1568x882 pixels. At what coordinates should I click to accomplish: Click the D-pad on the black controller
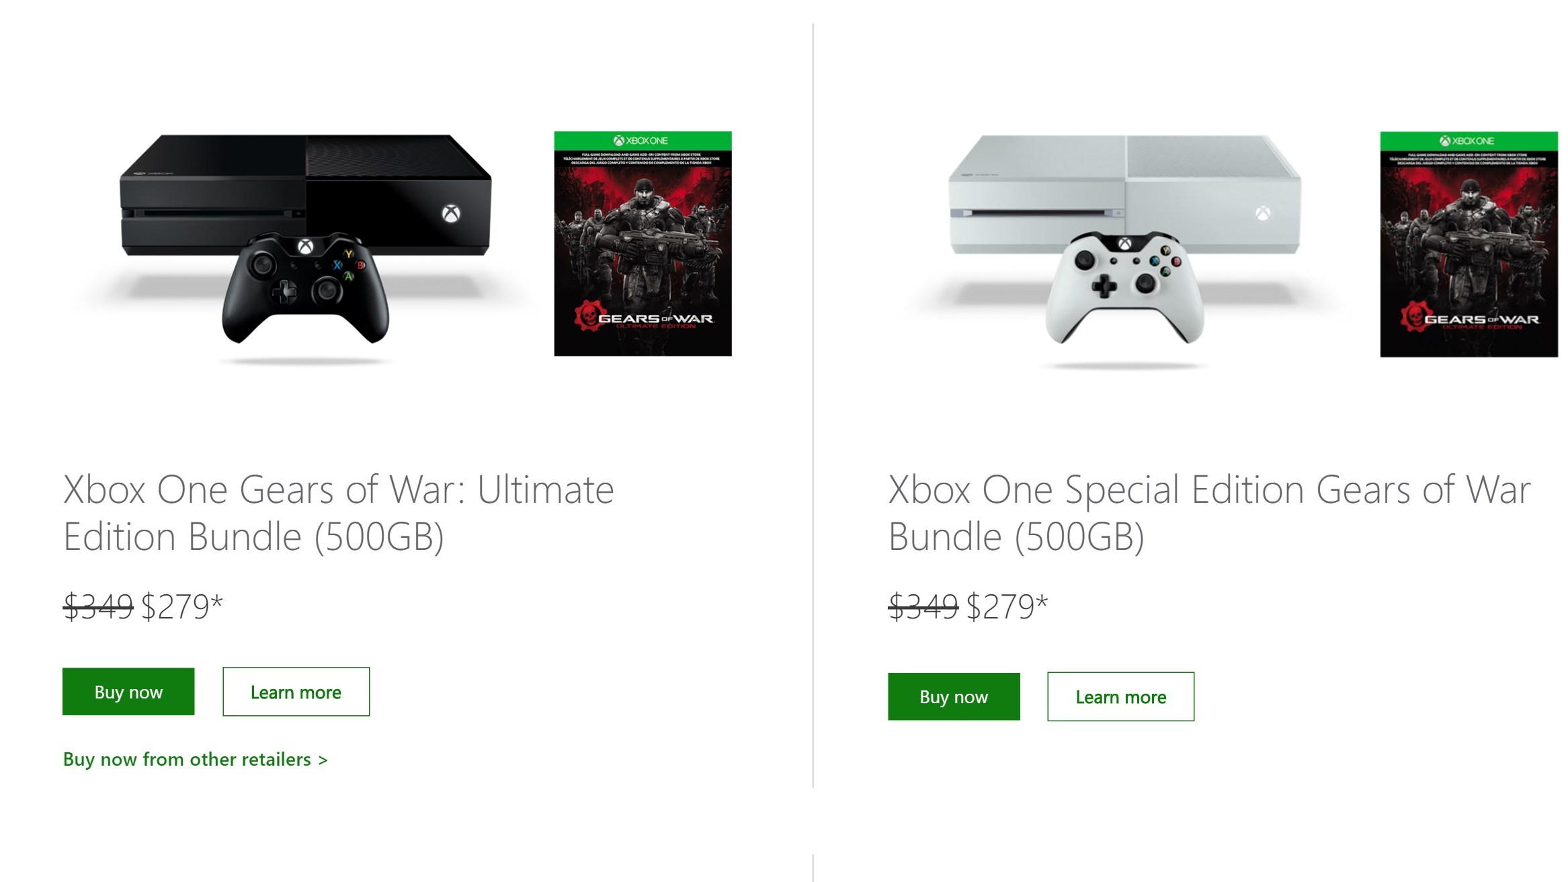pos(284,291)
